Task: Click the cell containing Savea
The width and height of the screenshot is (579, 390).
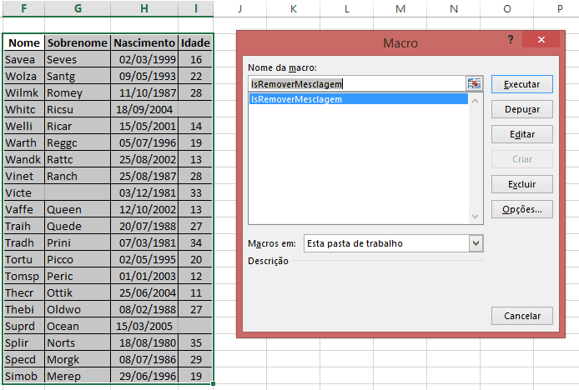Action: (24, 59)
